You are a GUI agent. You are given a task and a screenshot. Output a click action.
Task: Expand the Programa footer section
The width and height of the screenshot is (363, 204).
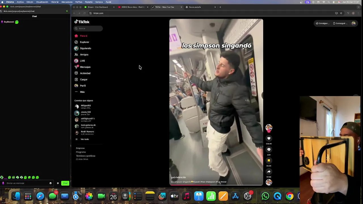click(x=81, y=152)
